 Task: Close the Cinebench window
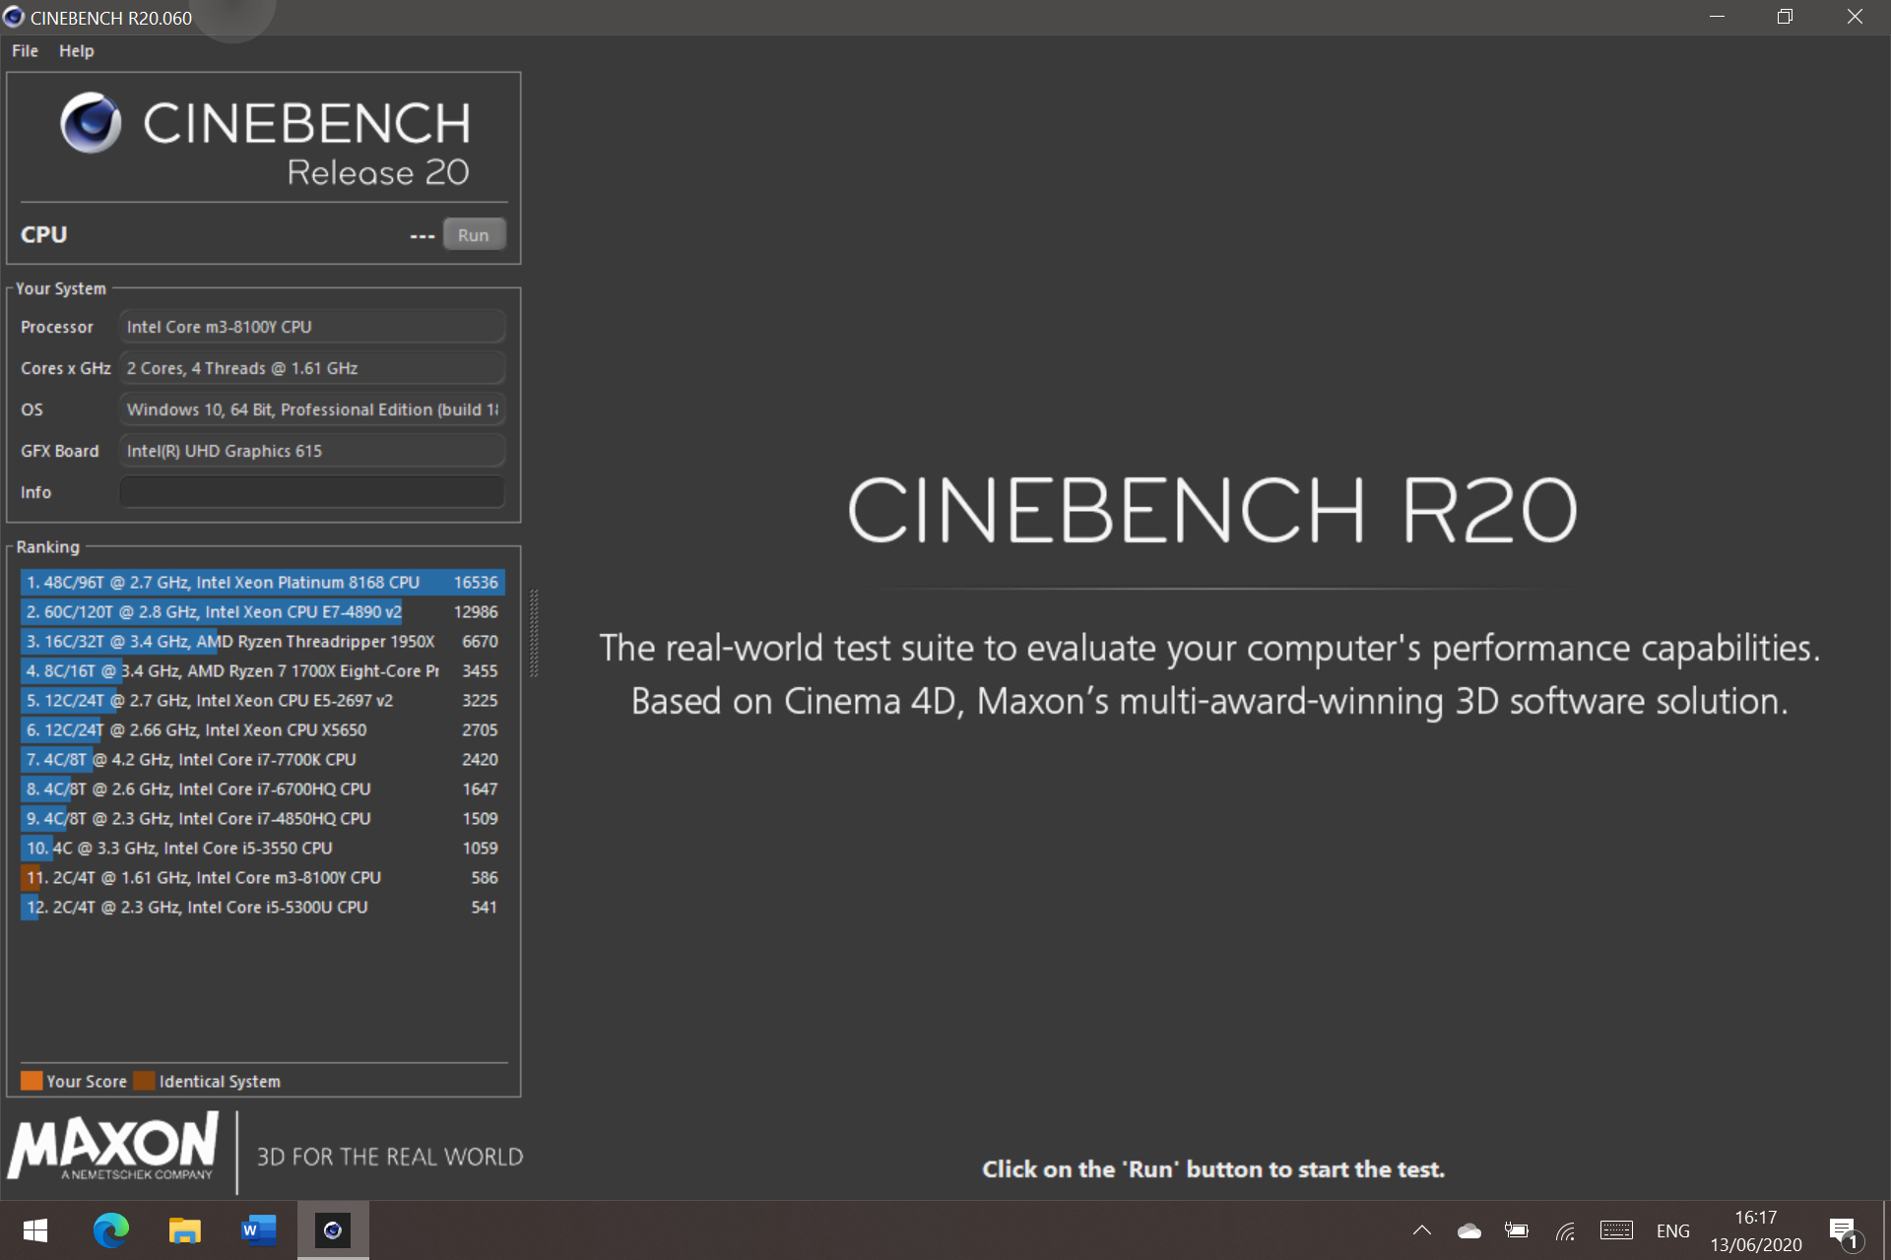pos(1855,17)
